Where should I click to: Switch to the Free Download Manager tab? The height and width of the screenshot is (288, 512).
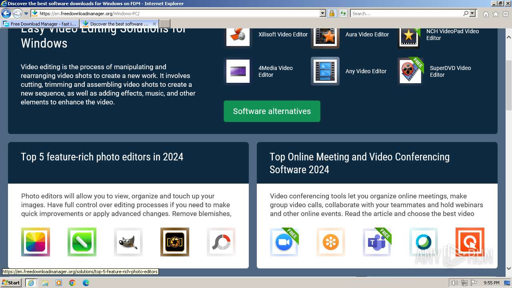pyautogui.click(x=40, y=24)
